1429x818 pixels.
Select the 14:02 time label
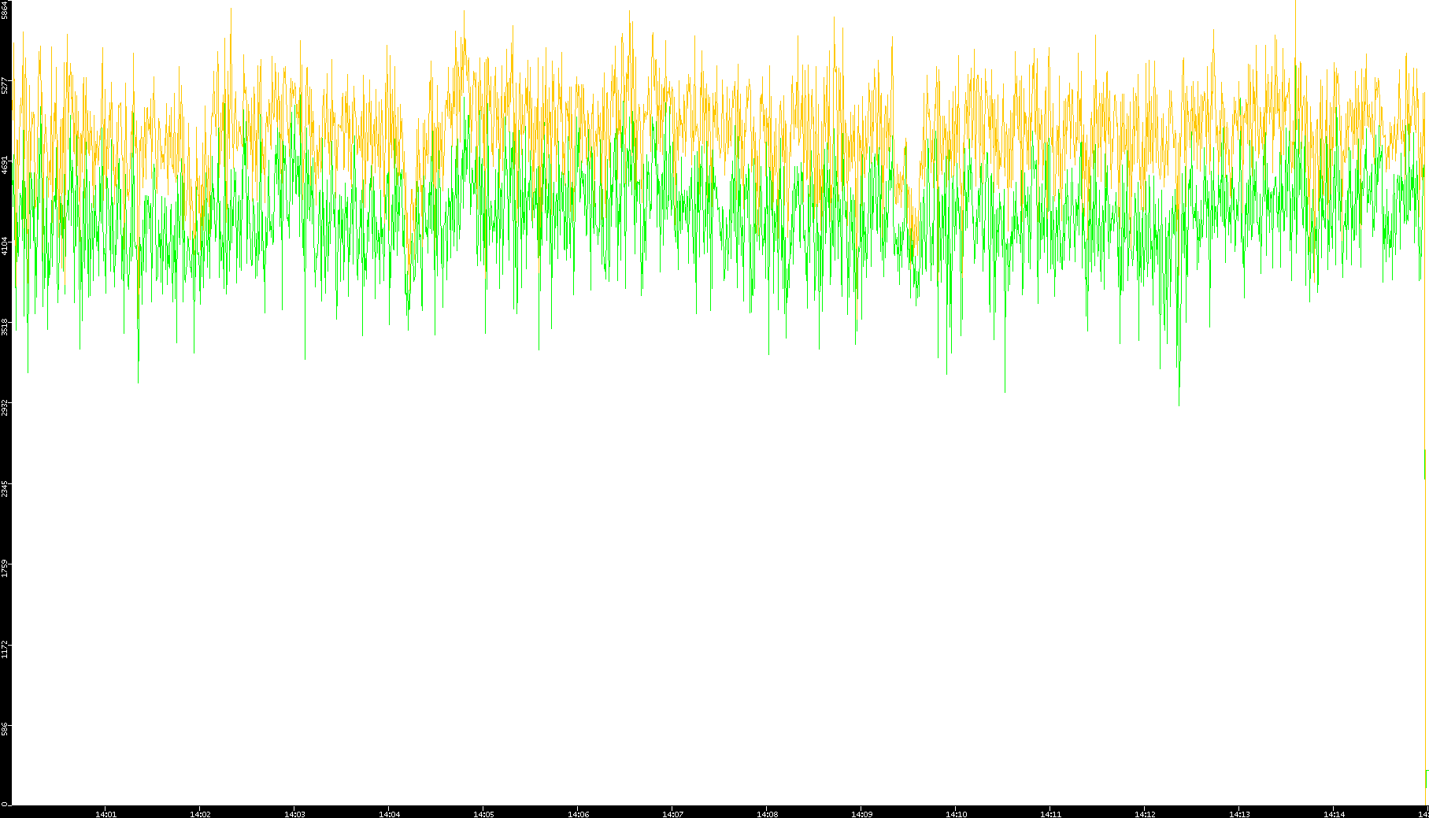pyautogui.click(x=200, y=814)
